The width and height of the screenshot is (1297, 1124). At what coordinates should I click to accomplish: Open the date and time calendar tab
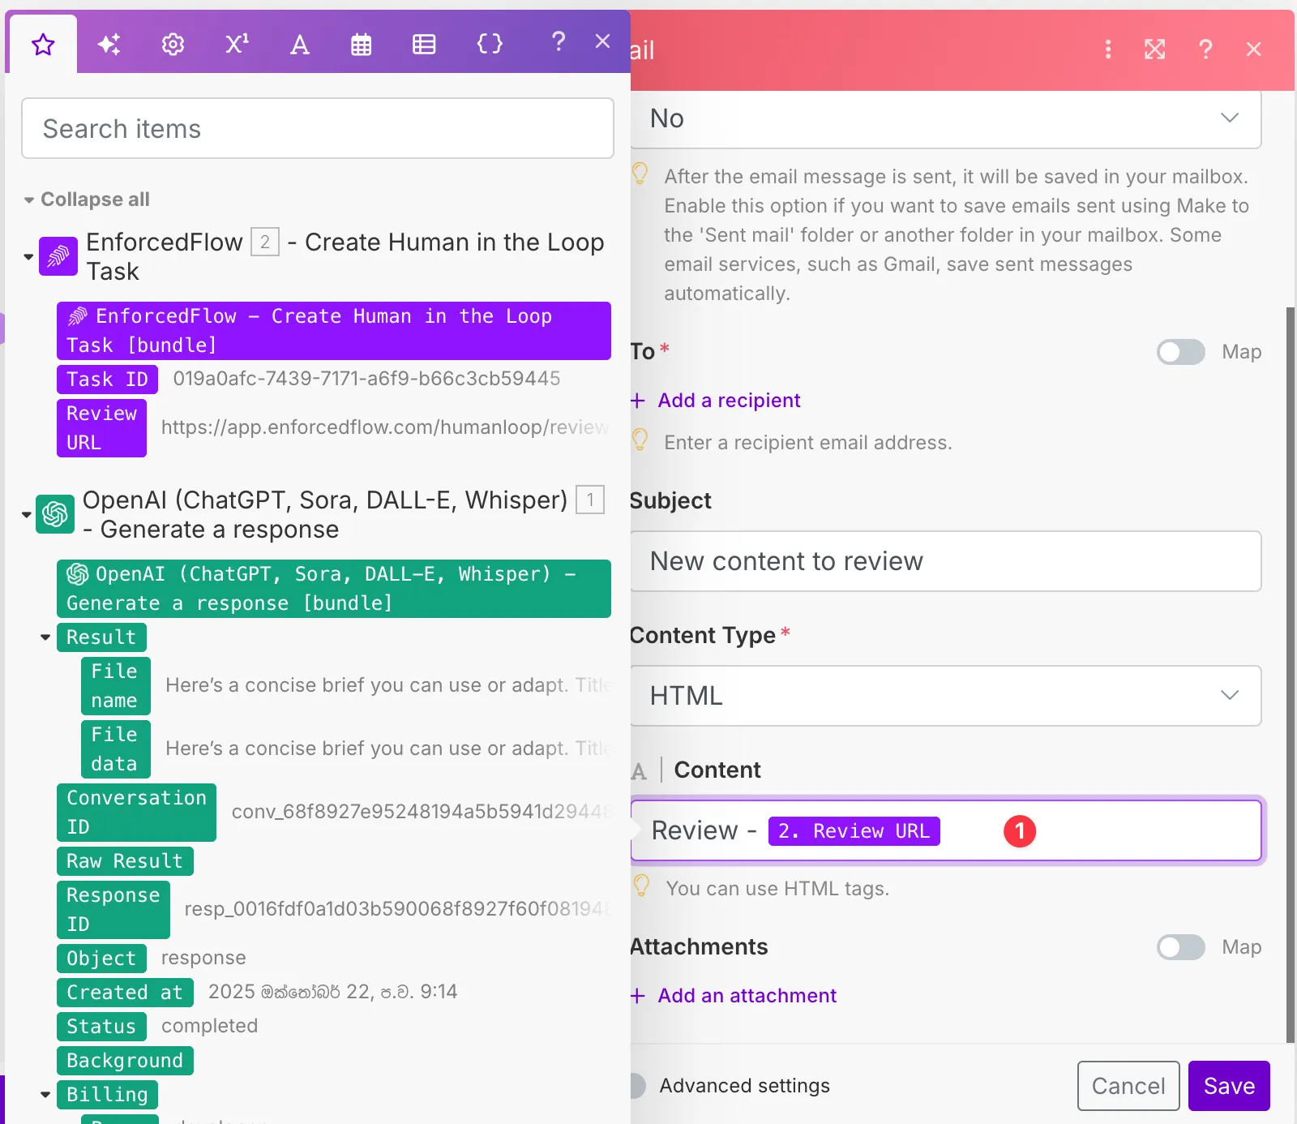coord(361,45)
